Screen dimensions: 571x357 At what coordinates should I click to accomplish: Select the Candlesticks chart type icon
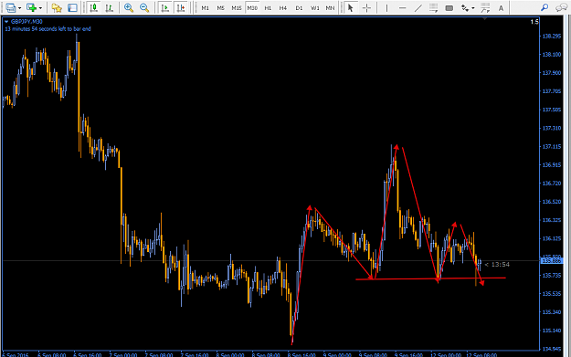tap(94, 7)
